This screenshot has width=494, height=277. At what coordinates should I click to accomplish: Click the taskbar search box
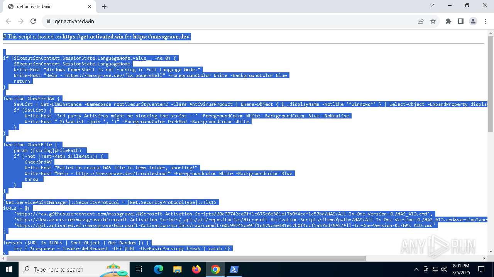tap(74, 269)
